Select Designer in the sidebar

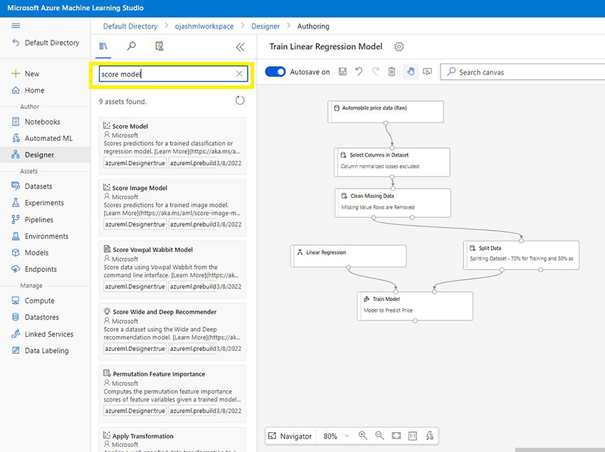coord(45,154)
